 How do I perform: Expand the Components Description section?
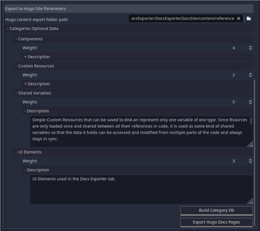(37, 57)
